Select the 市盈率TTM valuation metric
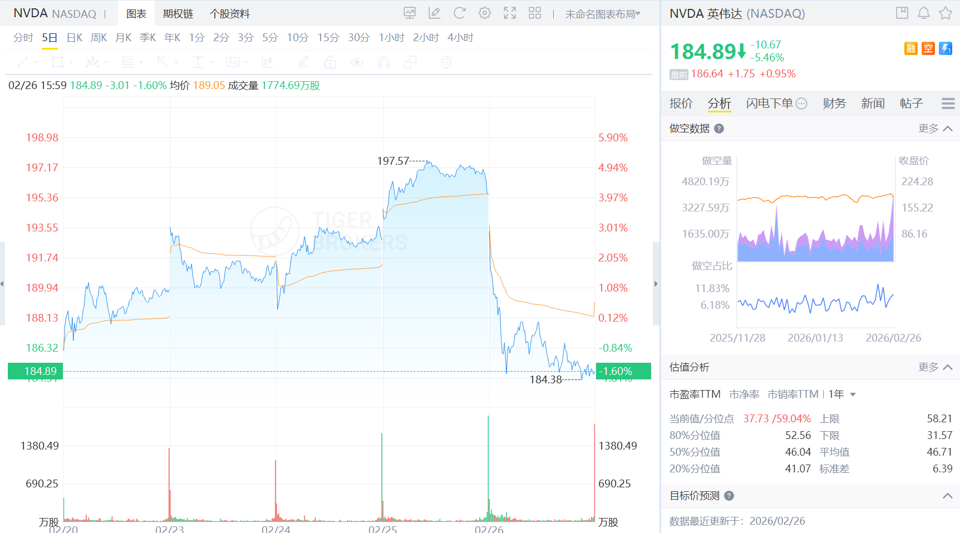 [695, 394]
